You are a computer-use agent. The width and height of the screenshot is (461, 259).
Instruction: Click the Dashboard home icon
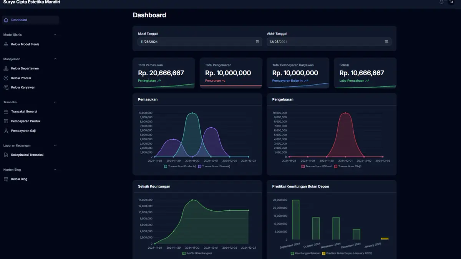(x=6, y=20)
